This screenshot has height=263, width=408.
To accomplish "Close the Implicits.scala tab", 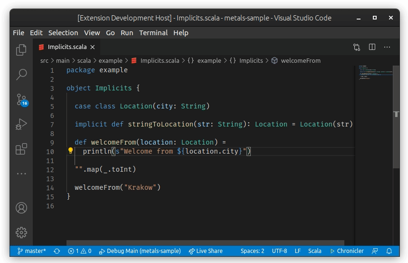I will point(92,47).
